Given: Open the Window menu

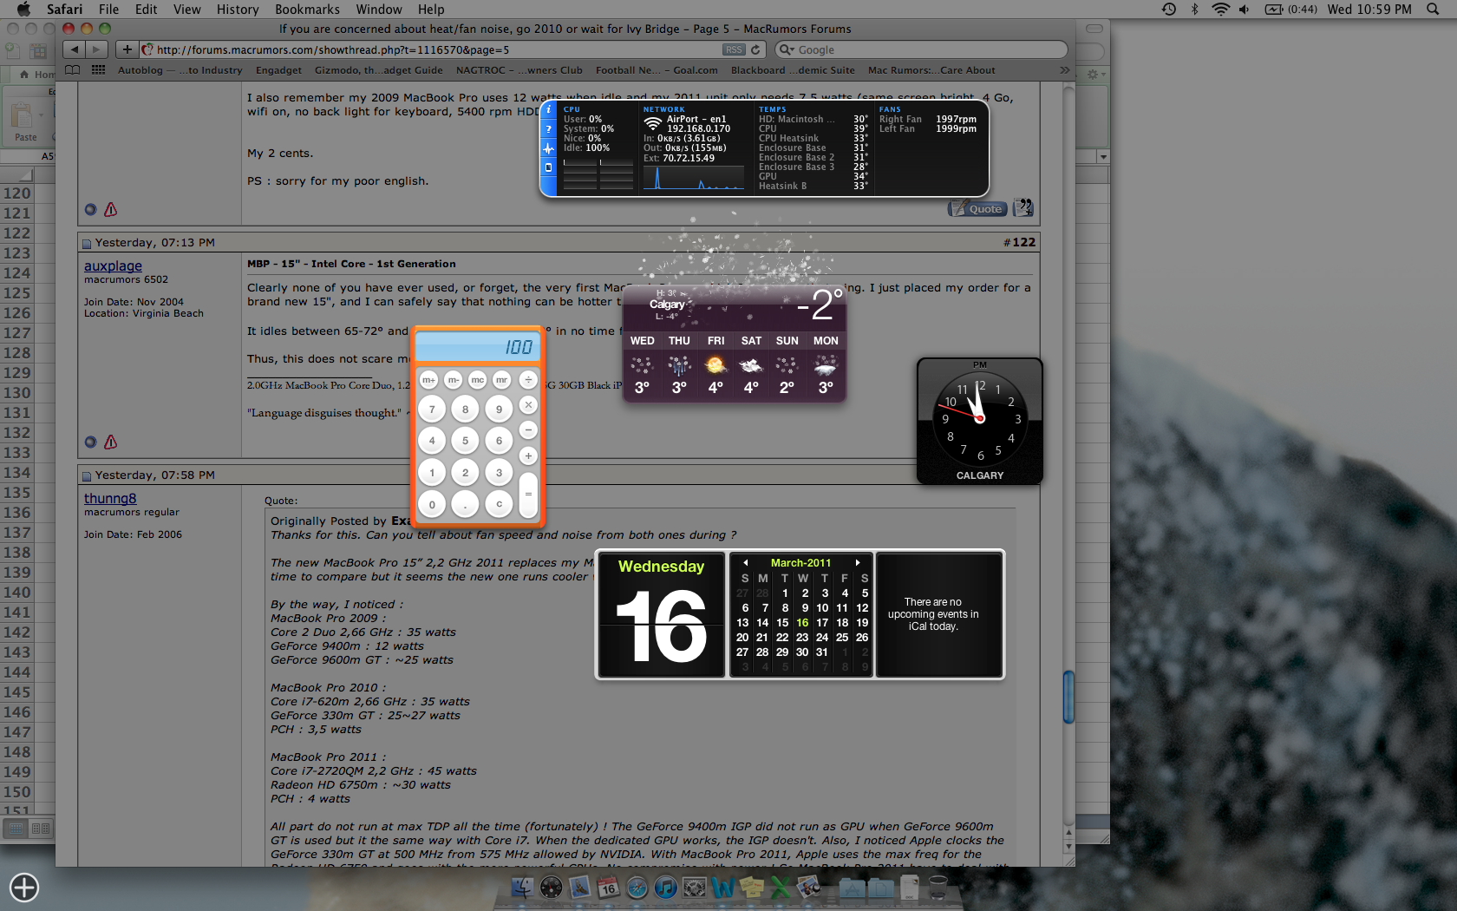Looking at the screenshot, I should [x=379, y=10].
